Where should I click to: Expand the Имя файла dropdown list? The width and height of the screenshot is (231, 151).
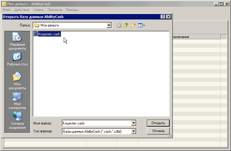(x=133, y=123)
